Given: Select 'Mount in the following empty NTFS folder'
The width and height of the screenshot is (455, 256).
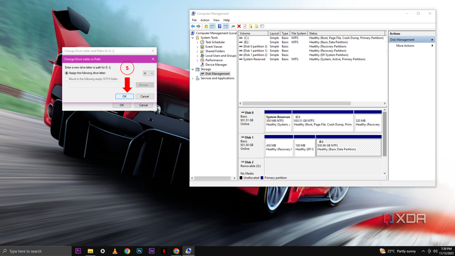Looking at the screenshot, I should coord(67,79).
